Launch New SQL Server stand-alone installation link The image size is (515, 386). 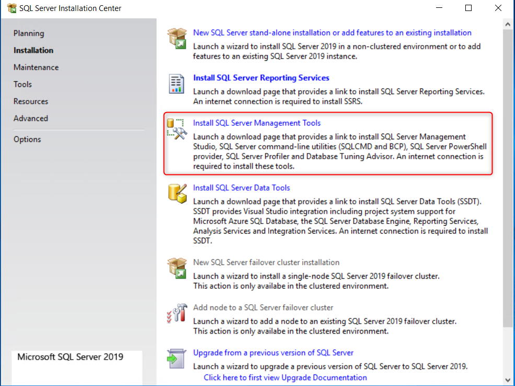[332, 32]
